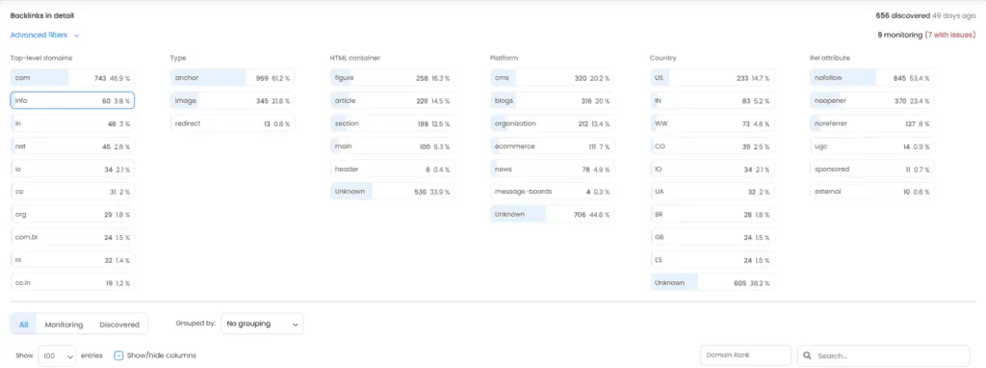This screenshot has width=986, height=368.
Task: Toggle the Show/hide columns icon
Action: point(118,355)
